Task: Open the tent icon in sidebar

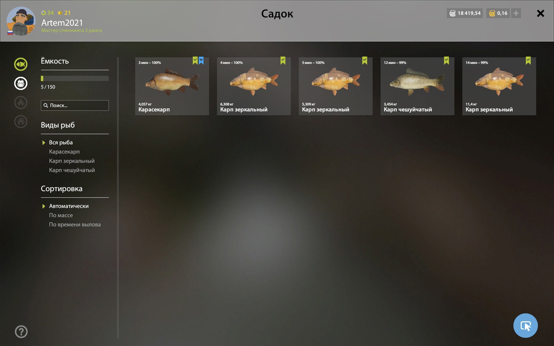Action: click(x=21, y=102)
